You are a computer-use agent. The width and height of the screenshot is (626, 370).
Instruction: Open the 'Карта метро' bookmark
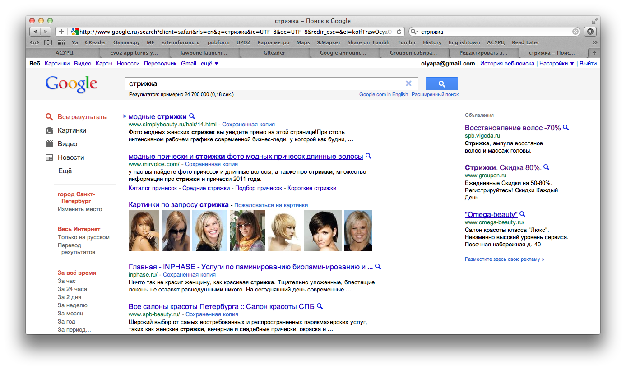(x=273, y=42)
